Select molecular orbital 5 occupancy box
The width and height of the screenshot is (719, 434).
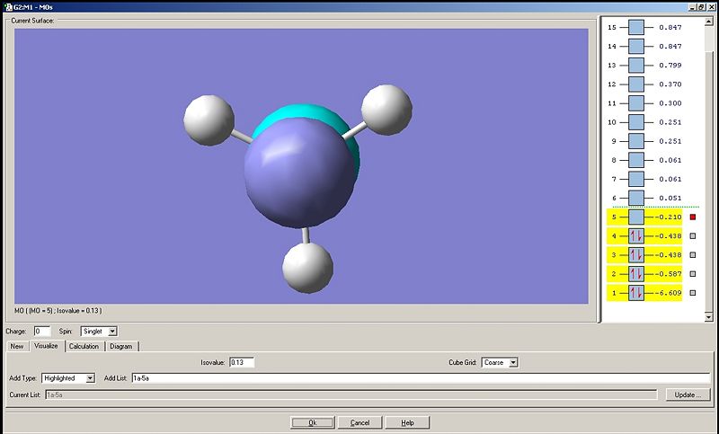[636, 217]
